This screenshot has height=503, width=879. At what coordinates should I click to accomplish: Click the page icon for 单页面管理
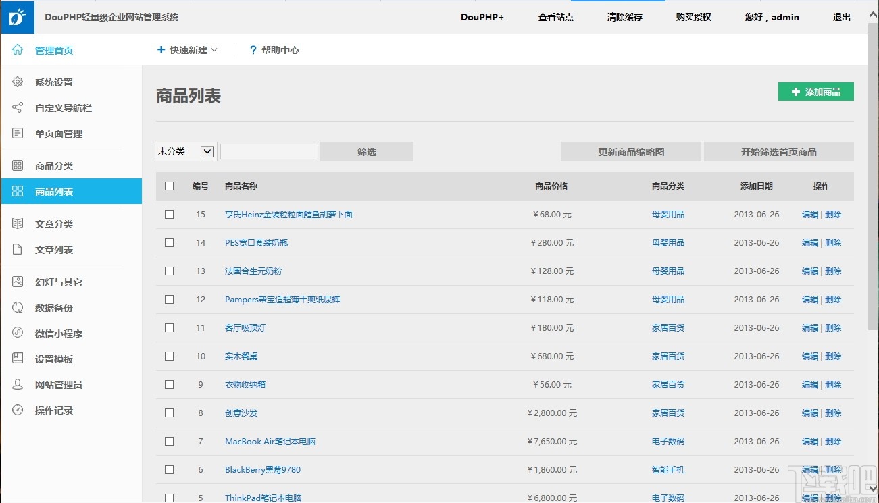[x=18, y=134]
